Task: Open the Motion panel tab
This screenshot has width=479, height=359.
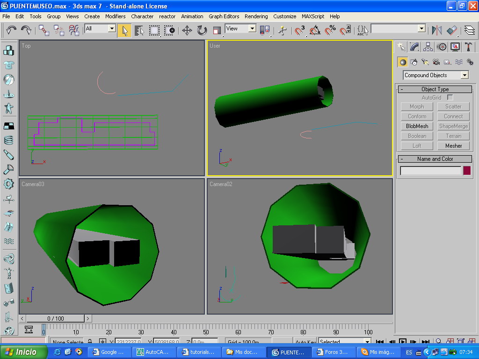Action: pyautogui.click(x=442, y=47)
